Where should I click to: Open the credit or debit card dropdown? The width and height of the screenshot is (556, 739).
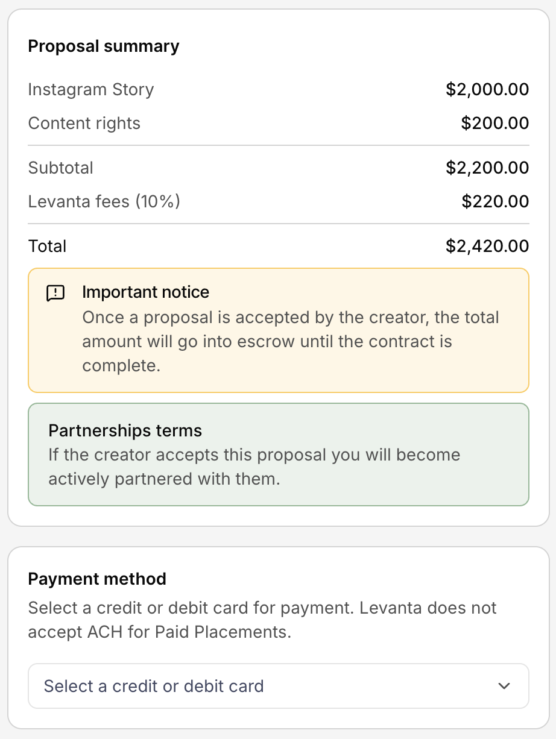point(278,686)
